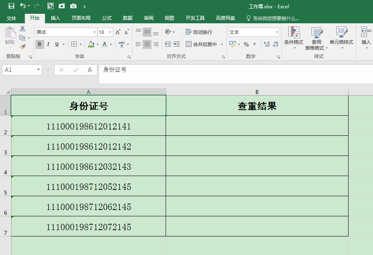Screen dimensions: 373x255
Task: Select the format painter icon
Action: [23, 47]
